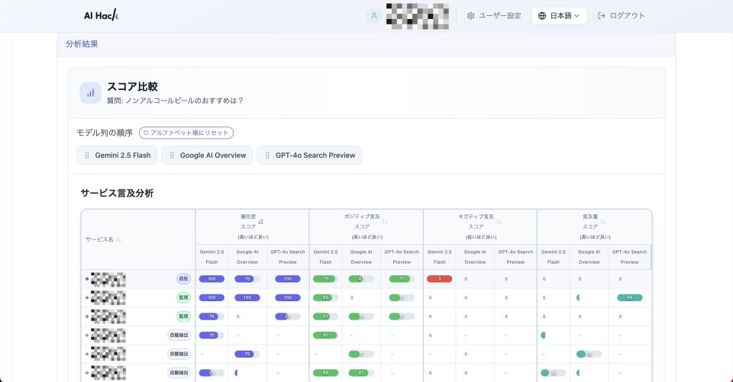733x382 pixels.
Task: Click the drag handle on Google AI Overview chip
Action: [x=172, y=156]
